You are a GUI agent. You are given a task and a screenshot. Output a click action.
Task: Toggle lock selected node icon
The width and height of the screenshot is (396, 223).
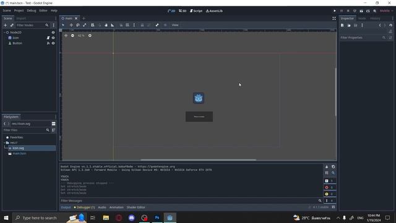[x=142, y=25]
